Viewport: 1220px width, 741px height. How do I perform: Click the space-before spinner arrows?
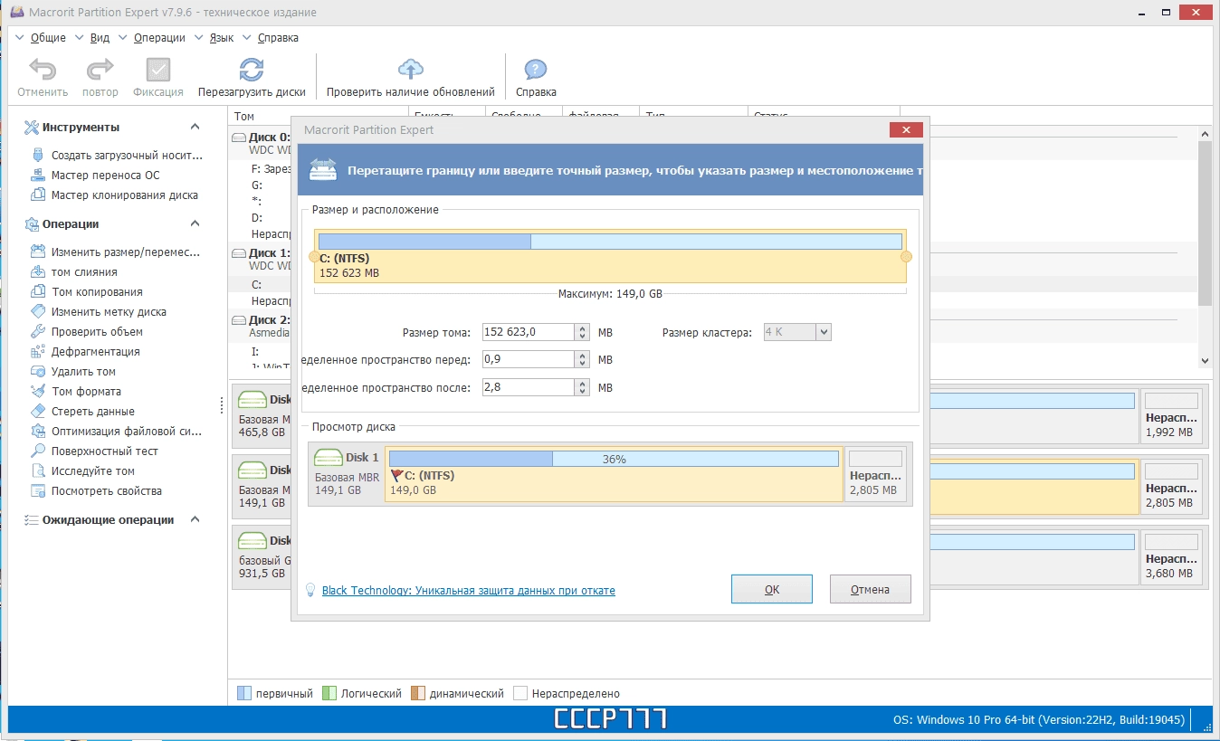[x=583, y=359]
